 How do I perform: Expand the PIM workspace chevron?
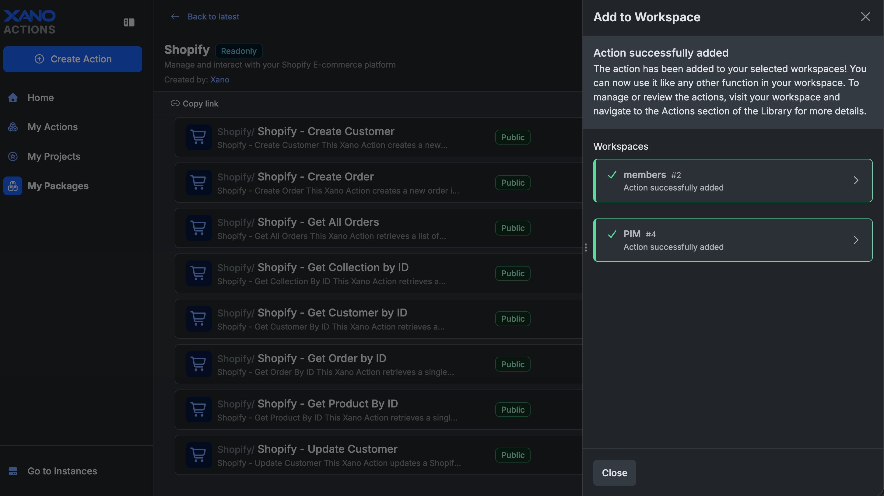click(855, 240)
